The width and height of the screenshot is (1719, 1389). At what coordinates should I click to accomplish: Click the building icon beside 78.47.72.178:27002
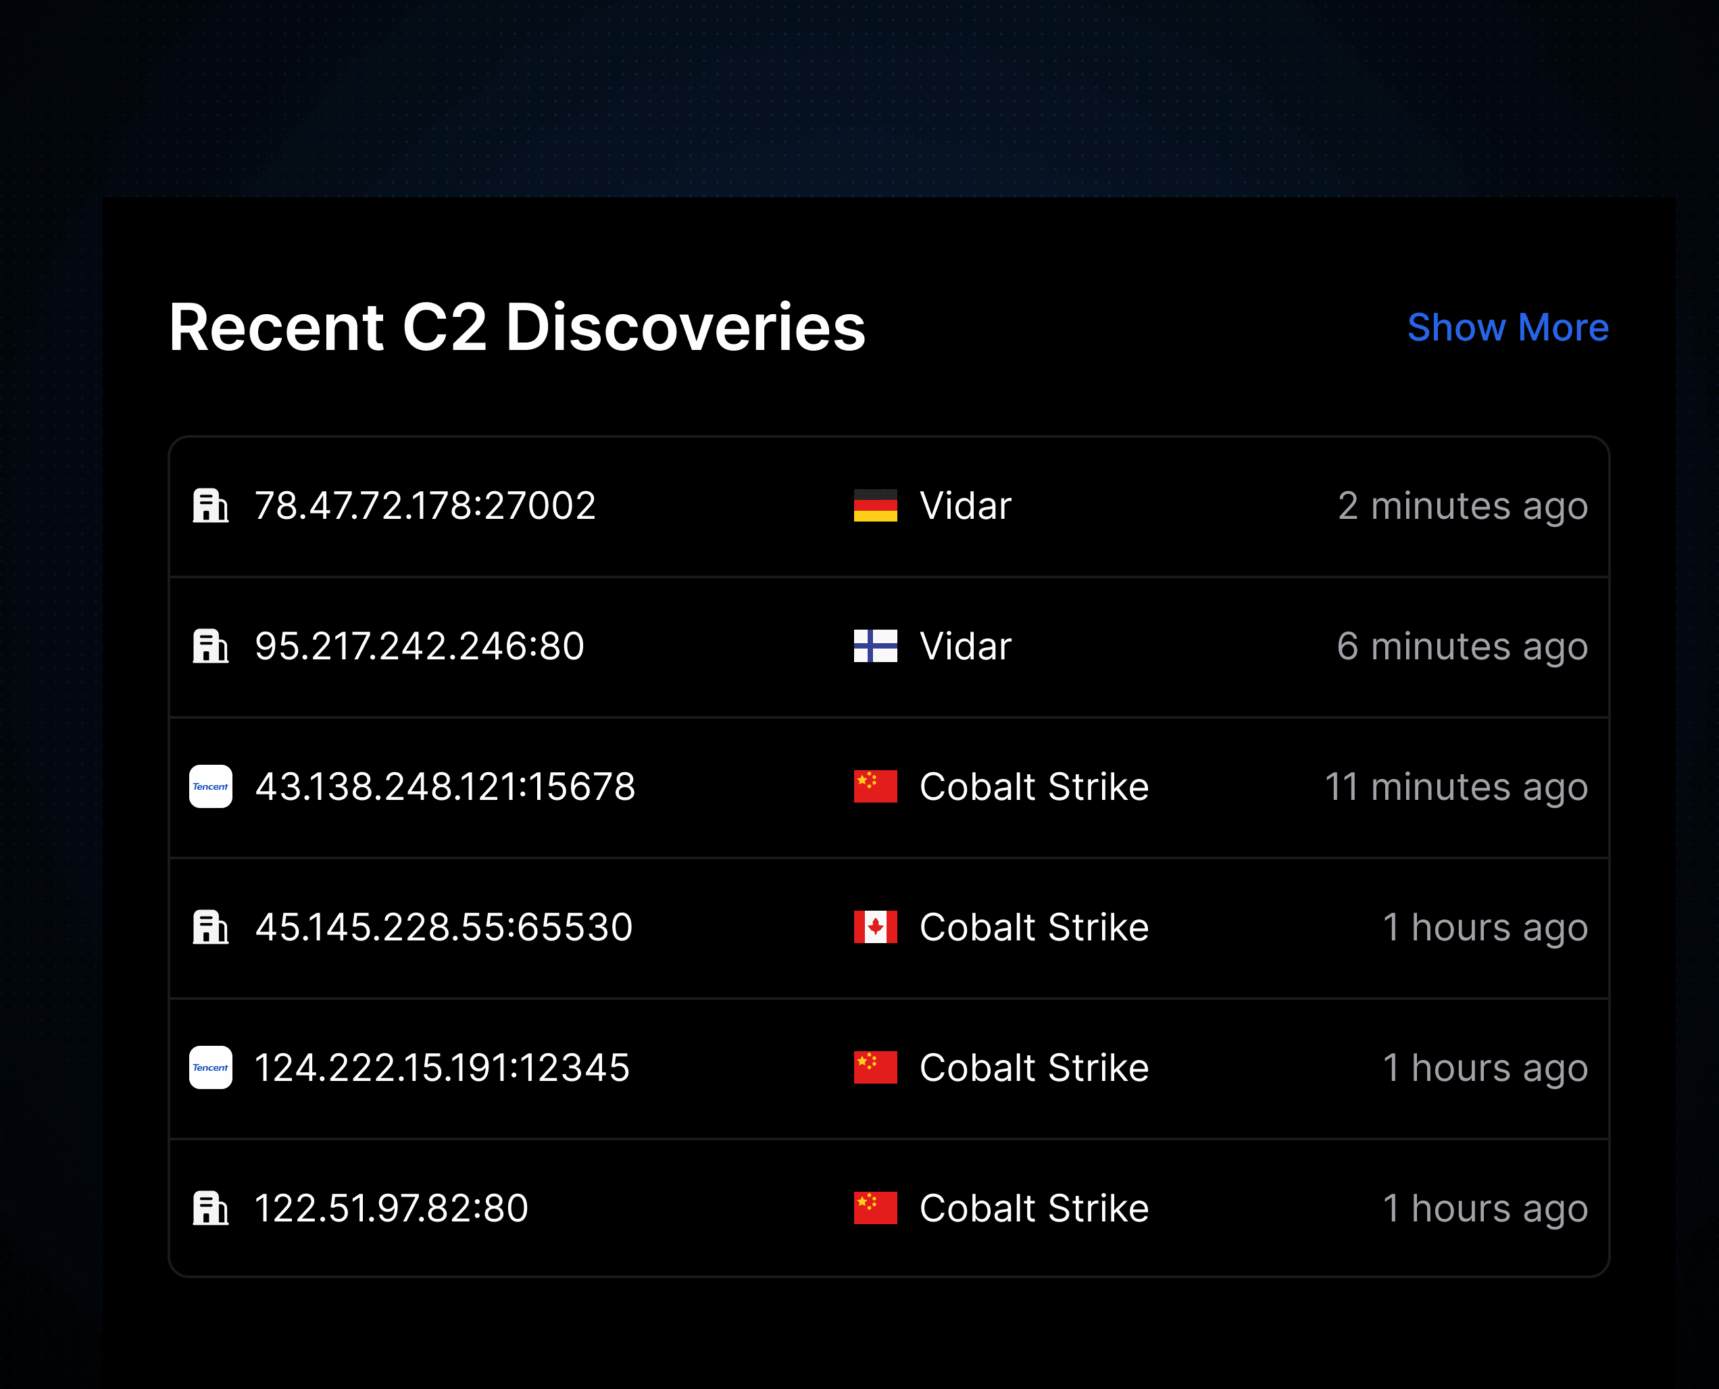click(210, 505)
